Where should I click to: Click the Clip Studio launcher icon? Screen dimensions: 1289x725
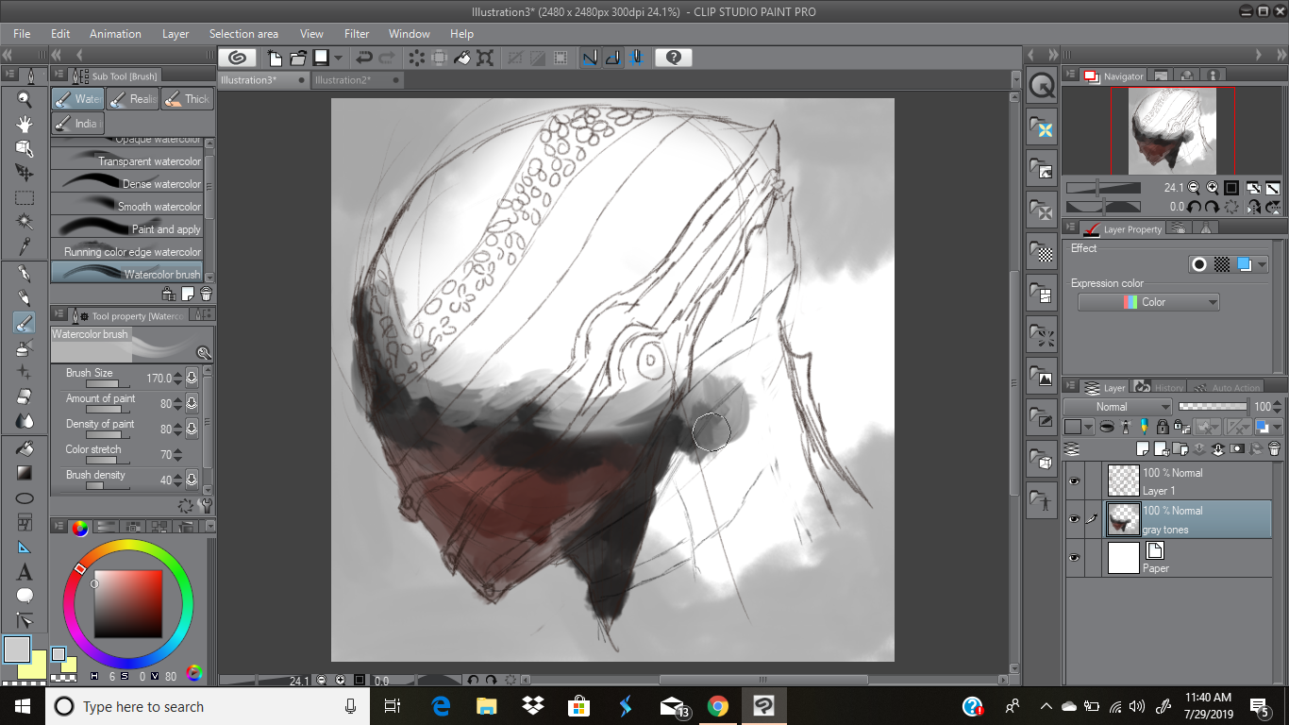(x=238, y=58)
